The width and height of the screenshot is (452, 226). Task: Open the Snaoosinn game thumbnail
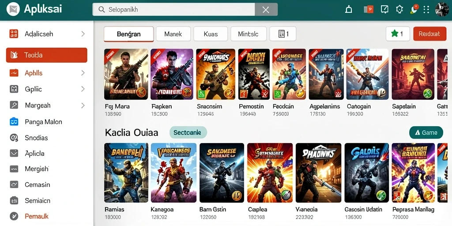(x=215, y=74)
